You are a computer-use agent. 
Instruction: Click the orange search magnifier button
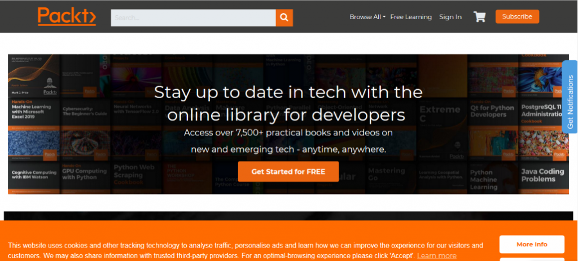click(x=284, y=17)
